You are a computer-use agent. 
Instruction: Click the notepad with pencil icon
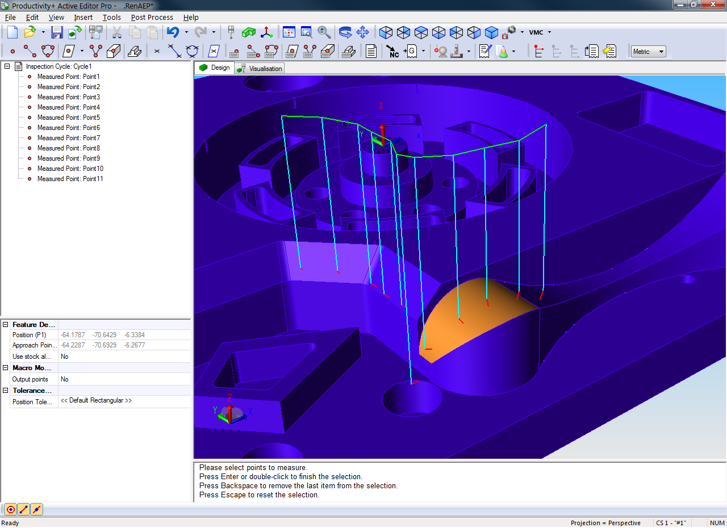pyautogui.click(x=484, y=52)
